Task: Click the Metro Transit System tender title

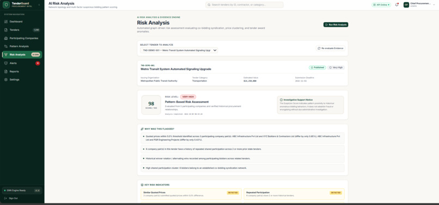Action: pyautogui.click(x=176, y=69)
